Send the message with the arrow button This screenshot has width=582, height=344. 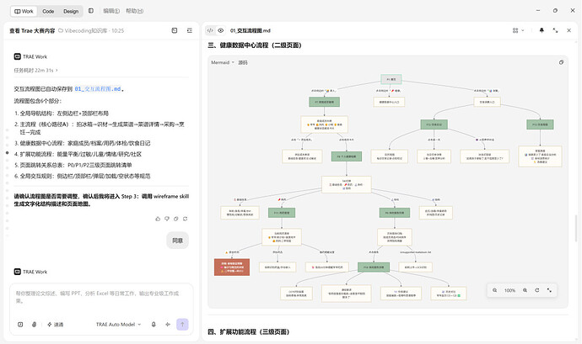click(x=182, y=325)
